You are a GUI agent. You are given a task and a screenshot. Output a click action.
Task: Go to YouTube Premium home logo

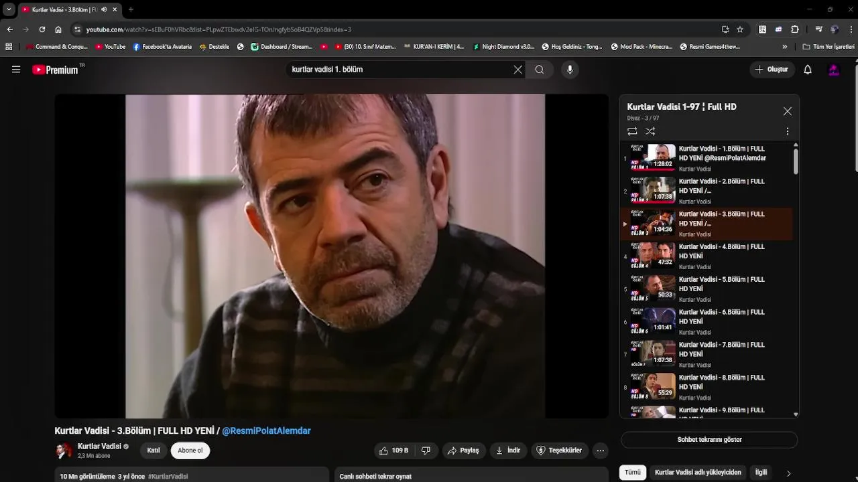55,70
